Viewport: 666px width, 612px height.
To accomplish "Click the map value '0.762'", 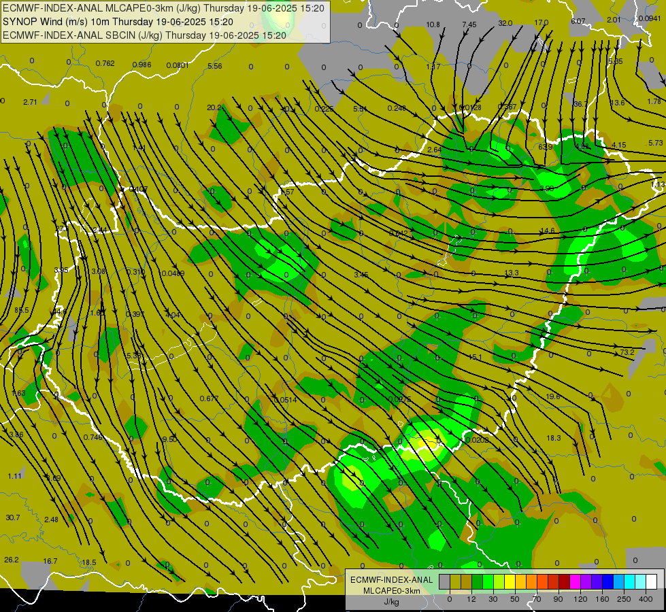I will [x=105, y=63].
